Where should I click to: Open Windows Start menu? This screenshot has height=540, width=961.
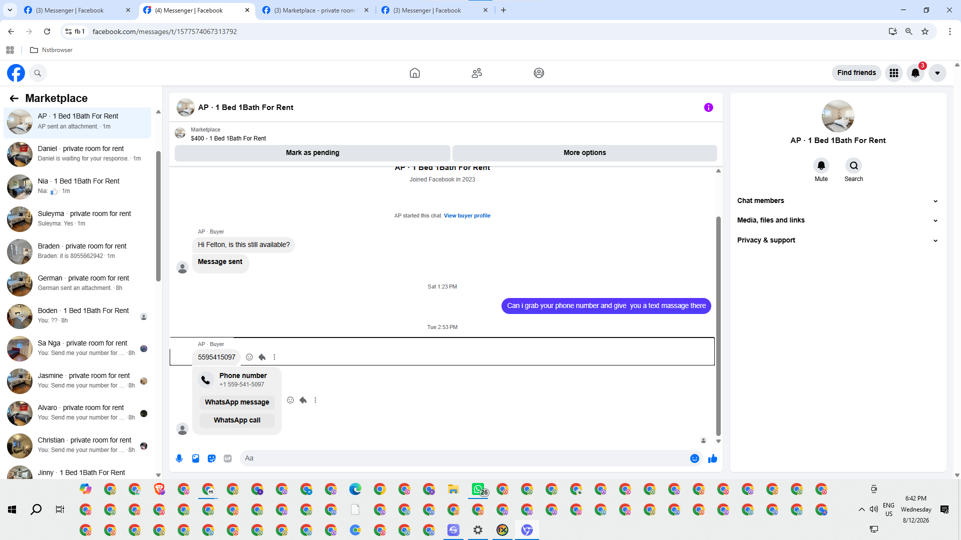(12, 509)
